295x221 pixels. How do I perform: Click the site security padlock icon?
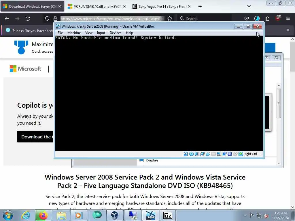click(55, 18)
